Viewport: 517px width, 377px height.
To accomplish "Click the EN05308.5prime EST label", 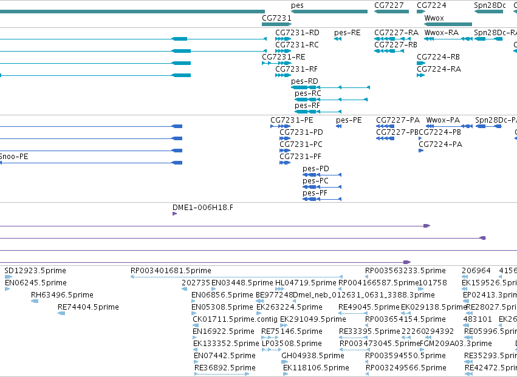I will pos(222,307).
